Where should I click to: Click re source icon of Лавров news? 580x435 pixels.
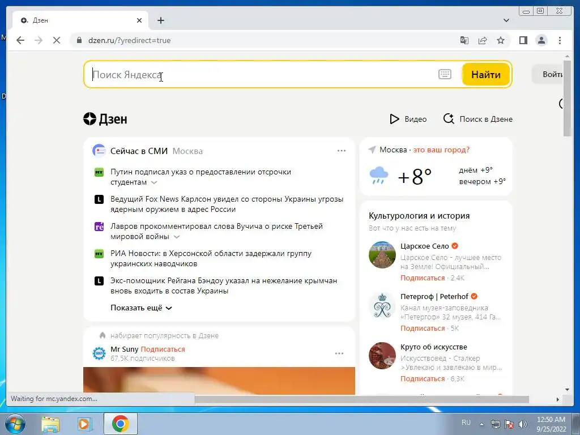pyautogui.click(x=99, y=227)
